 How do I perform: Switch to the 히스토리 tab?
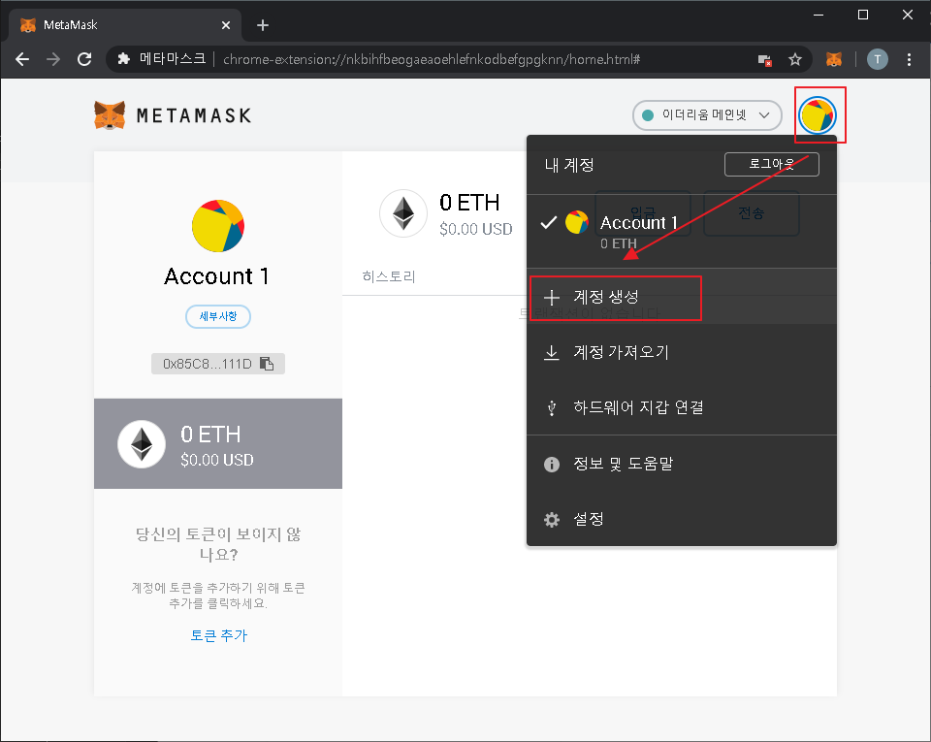[389, 276]
